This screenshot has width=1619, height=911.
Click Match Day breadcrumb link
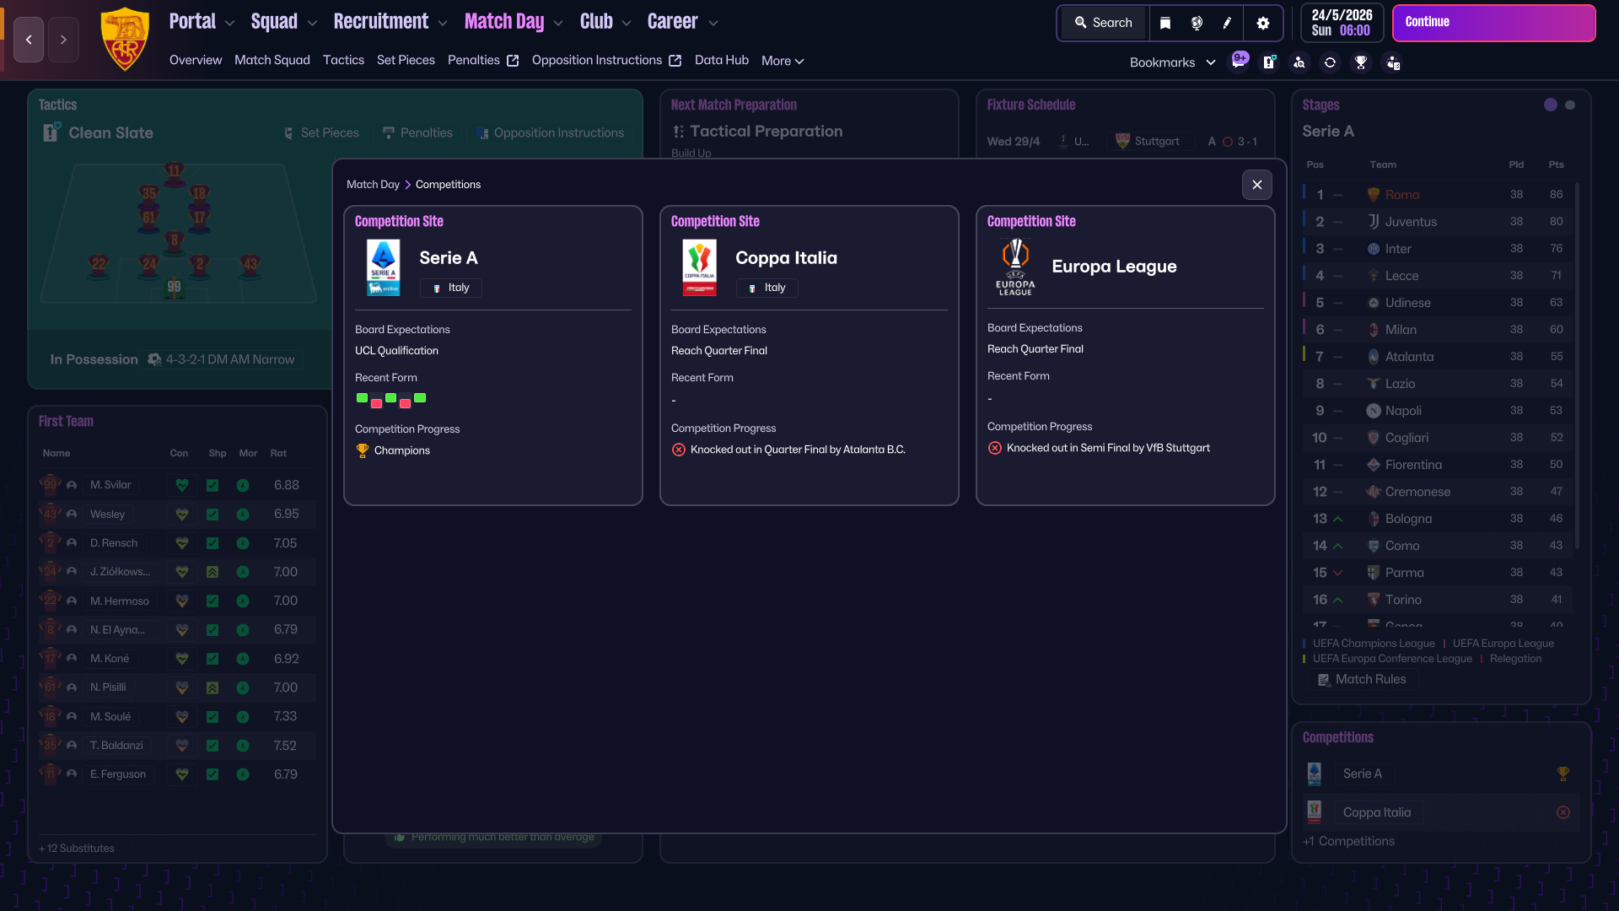373,185
